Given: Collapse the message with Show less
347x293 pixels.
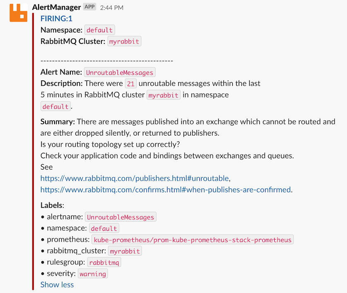Looking at the screenshot, I should coord(57,285).
